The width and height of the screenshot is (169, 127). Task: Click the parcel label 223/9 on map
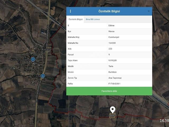[112, 115]
